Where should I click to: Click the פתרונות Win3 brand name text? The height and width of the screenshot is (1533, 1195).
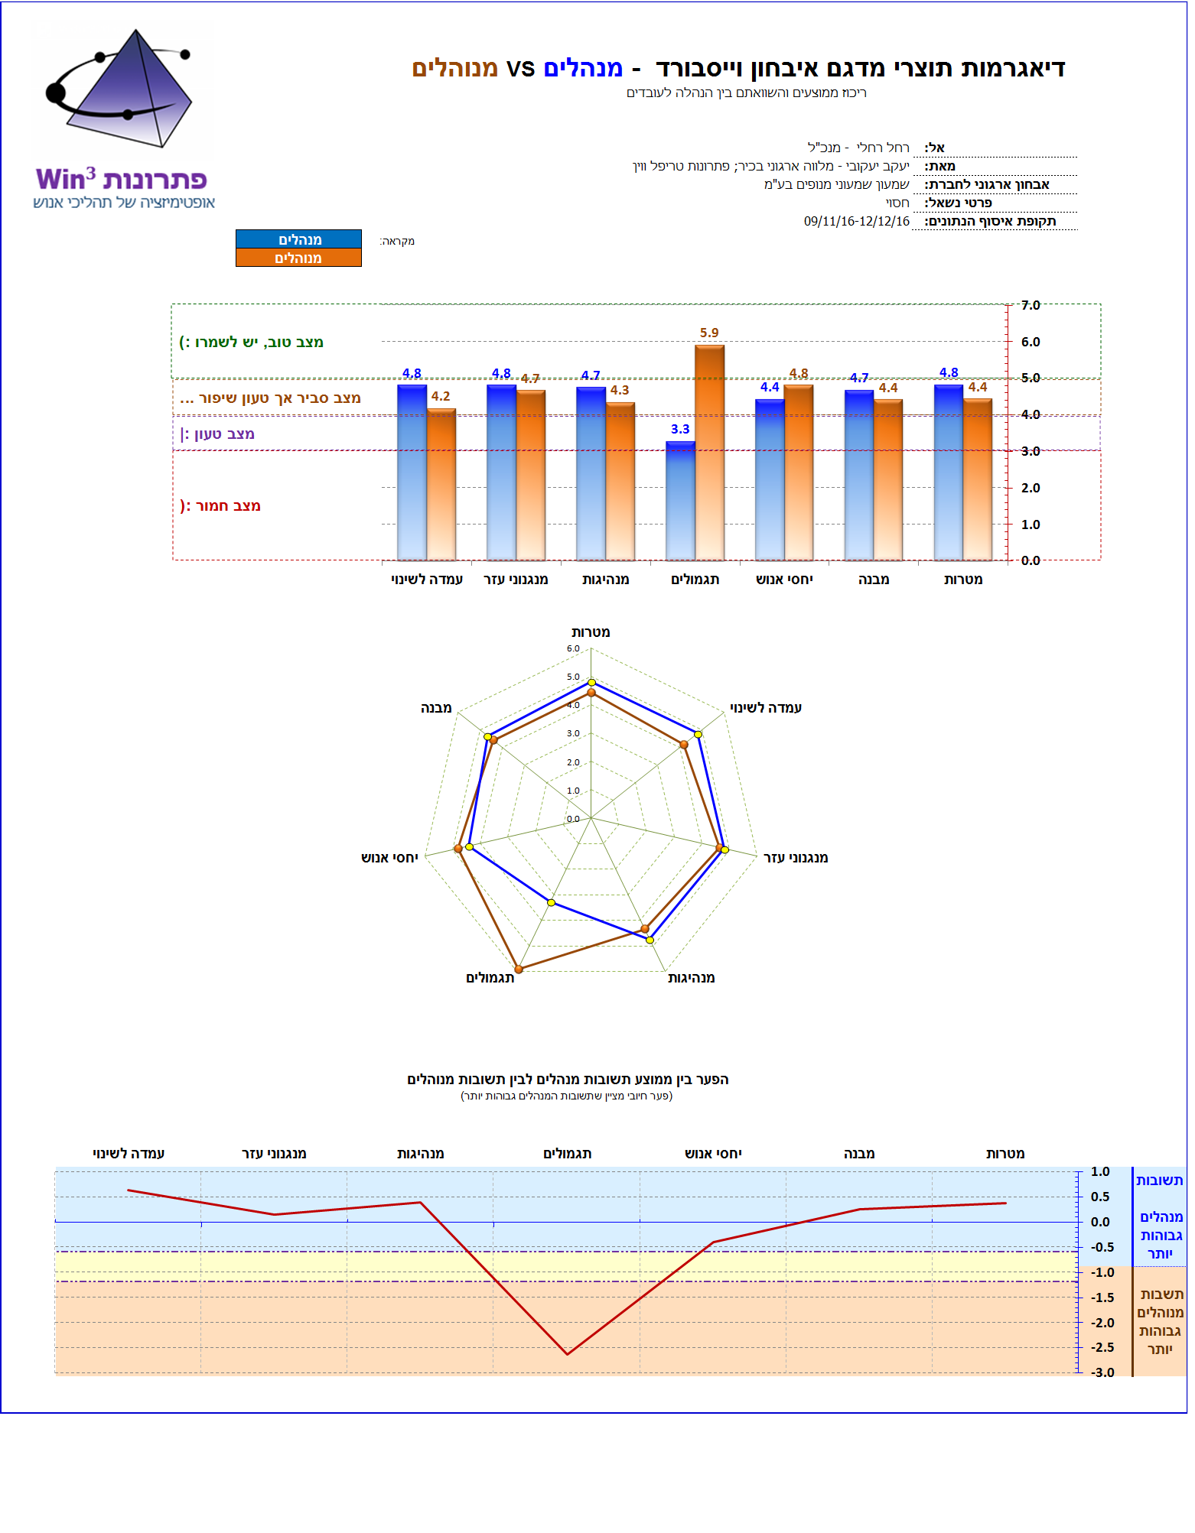(122, 179)
